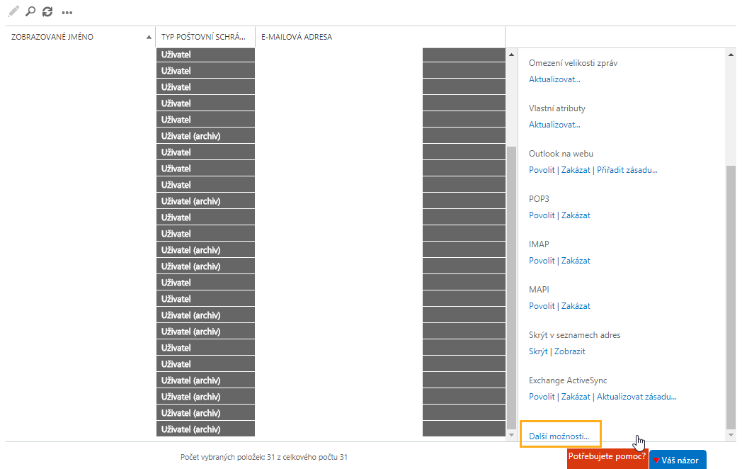Open the more options ellipsis menu
Image resolution: width=742 pixels, height=469 pixels.
pos(67,13)
